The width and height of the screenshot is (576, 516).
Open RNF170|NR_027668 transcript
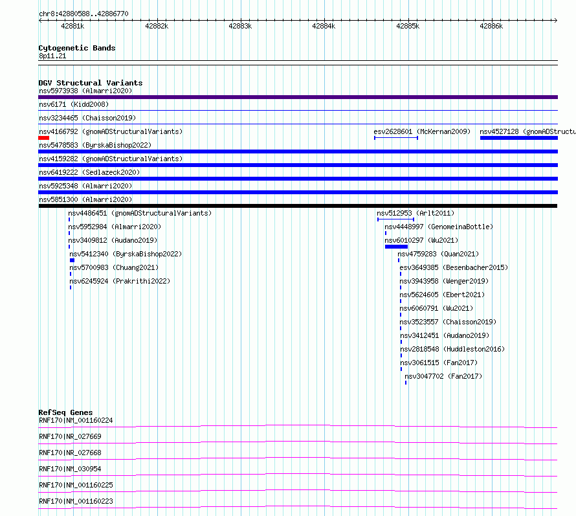pos(70,453)
